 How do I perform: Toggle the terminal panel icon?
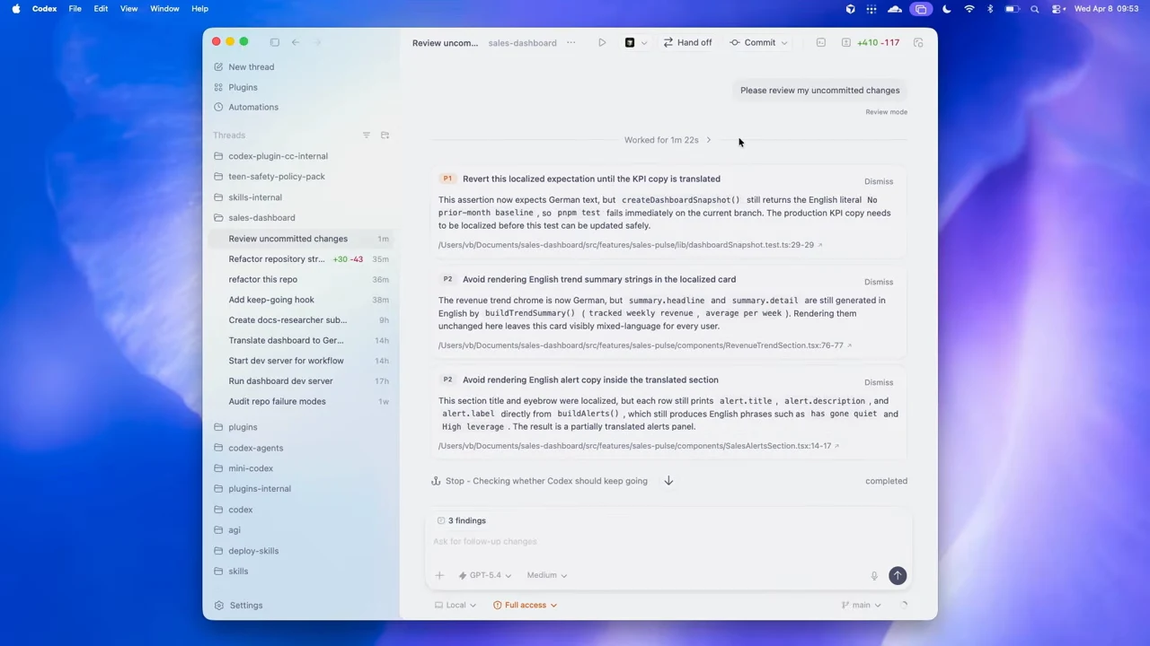821,42
